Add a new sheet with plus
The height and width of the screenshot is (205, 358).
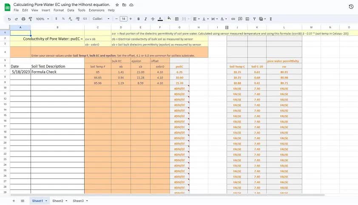14,201
